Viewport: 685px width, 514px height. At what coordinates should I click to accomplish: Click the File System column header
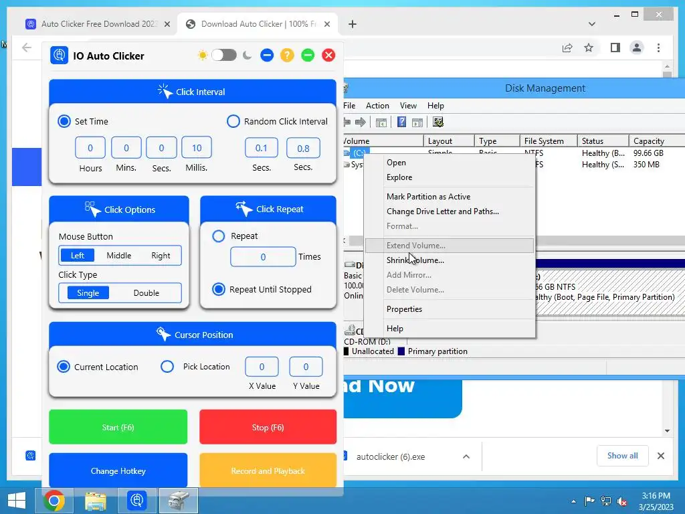(549, 141)
